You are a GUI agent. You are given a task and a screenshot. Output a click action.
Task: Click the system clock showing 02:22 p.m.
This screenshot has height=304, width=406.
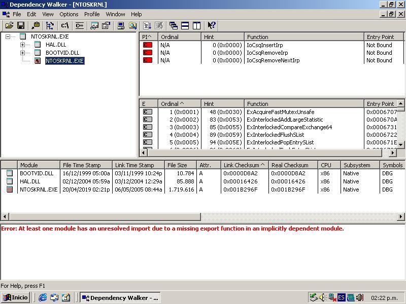pos(384,298)
